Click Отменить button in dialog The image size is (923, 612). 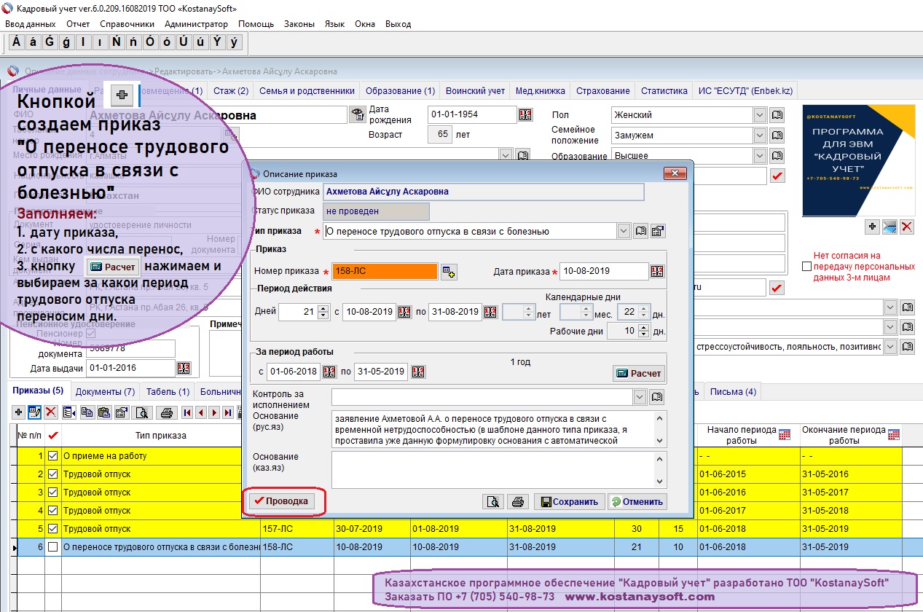point(637,501)
